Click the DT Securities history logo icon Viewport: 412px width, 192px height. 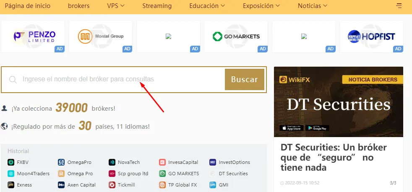(213, 174)
